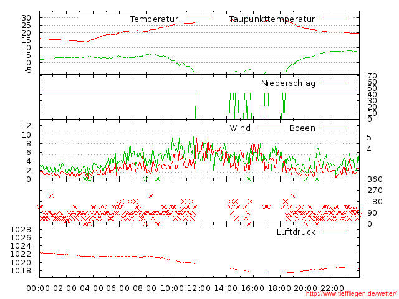Click the green Niederschlag legend line sample
399x299 pixels.
pos(335,83)
